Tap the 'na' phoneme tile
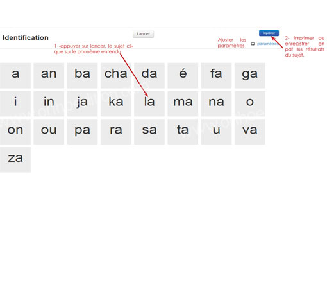Screen dimensions: 327x302 click(216, 103)
